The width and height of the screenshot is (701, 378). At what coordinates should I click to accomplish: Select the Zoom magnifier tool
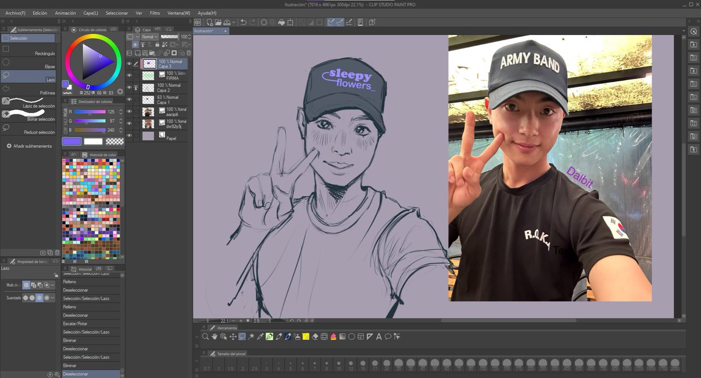[x=205, y=337]
